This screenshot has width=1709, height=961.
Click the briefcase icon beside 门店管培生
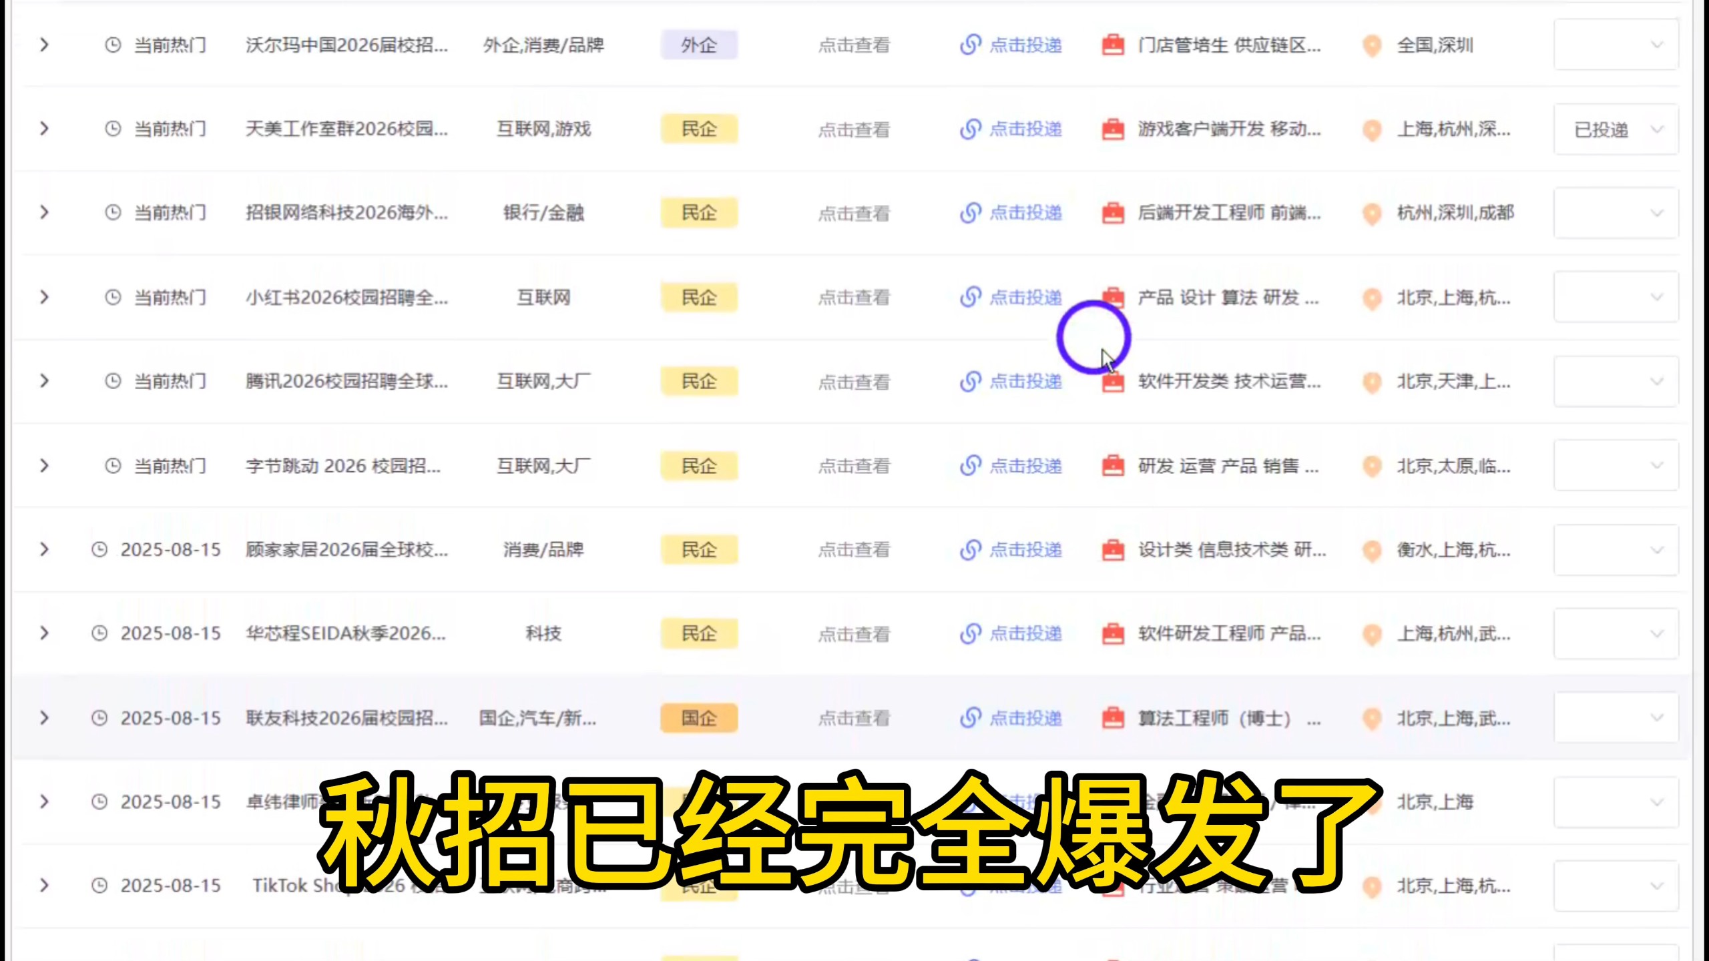(1113, 45)
